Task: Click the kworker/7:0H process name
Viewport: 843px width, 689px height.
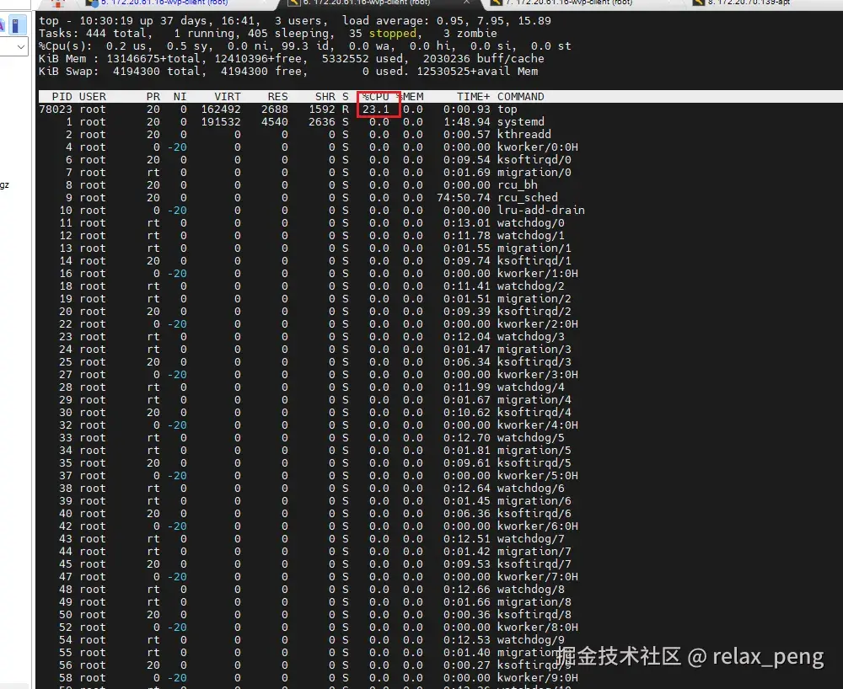Action: 538,576
